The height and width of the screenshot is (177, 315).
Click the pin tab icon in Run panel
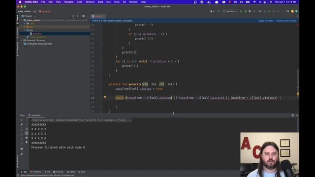coord(22,154)
